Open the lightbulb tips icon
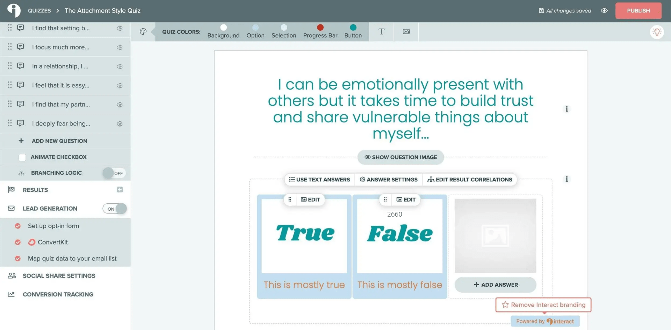 pyautogui.click(x=657, y=32)
